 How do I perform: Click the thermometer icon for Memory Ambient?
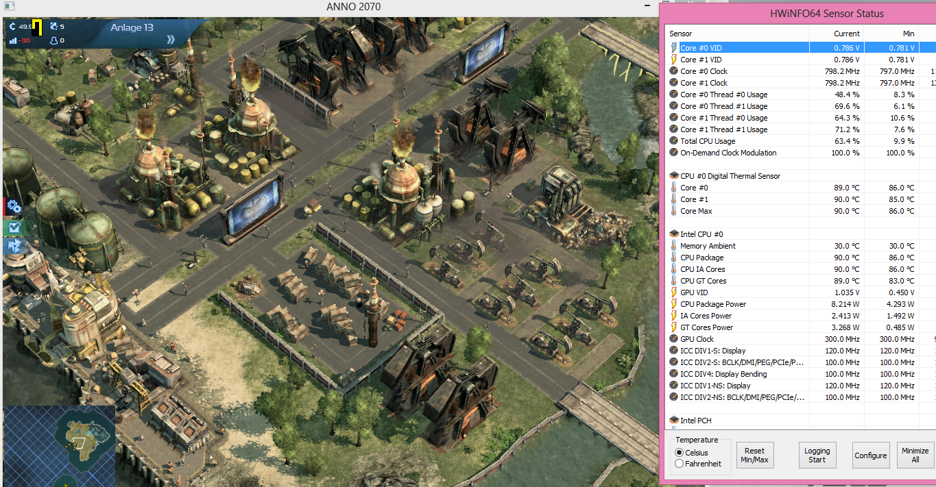[673, 246]
